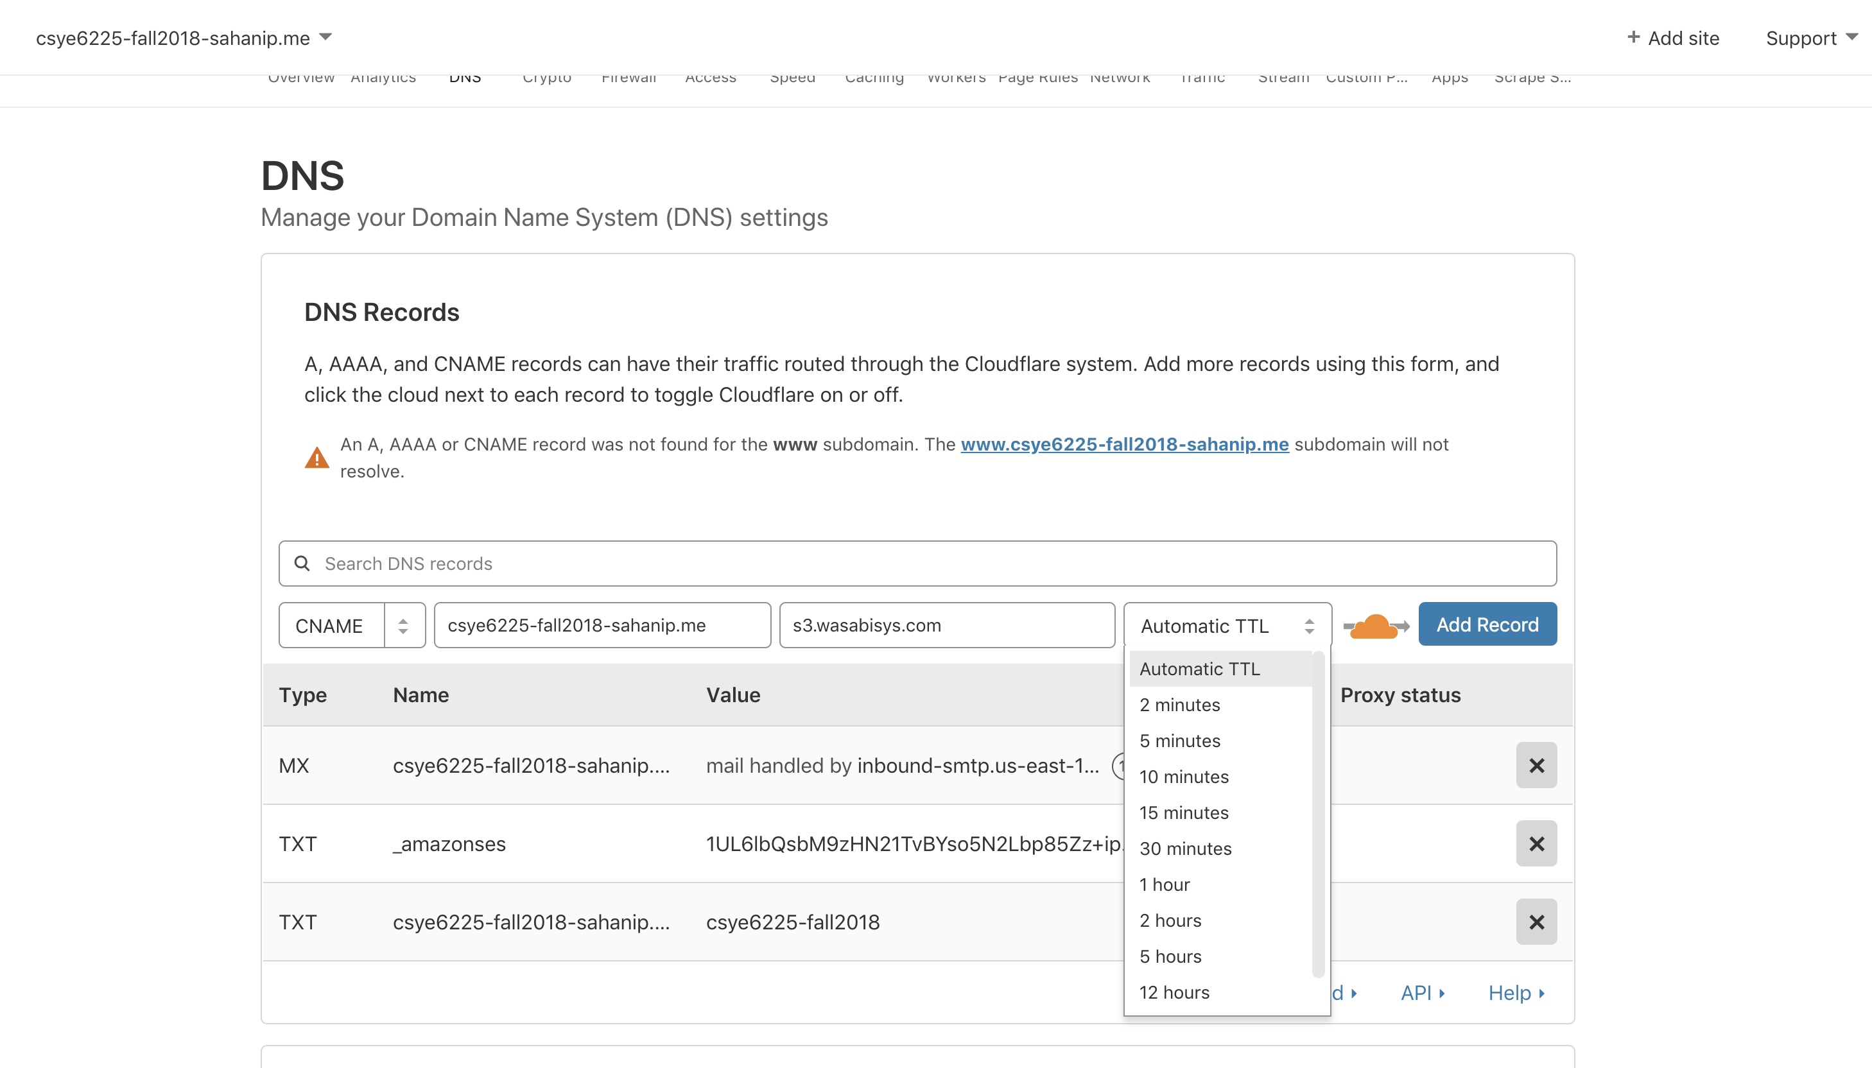Viewport: 1872px width, 1068px height.
Task: Choose 30 minutes TTL option
Action: (1220, 848)
